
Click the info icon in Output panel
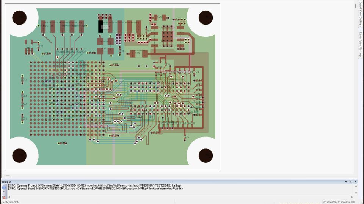pyautogui.click(x=4, y=187)
